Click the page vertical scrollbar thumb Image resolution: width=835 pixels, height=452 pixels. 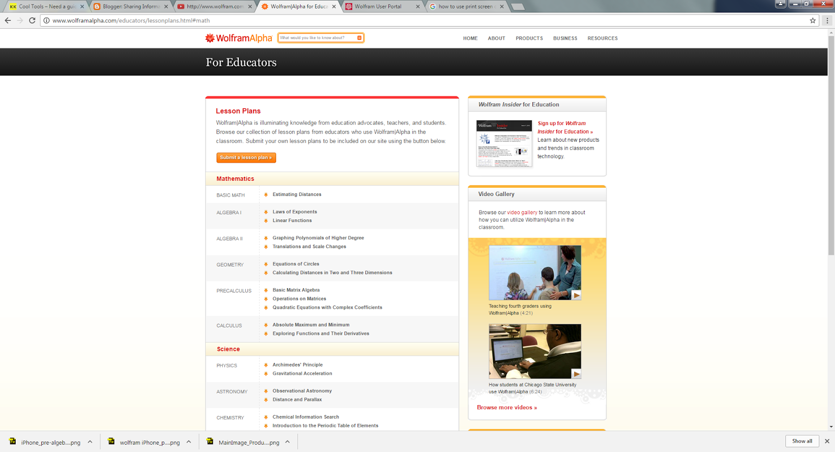[831, 145]
